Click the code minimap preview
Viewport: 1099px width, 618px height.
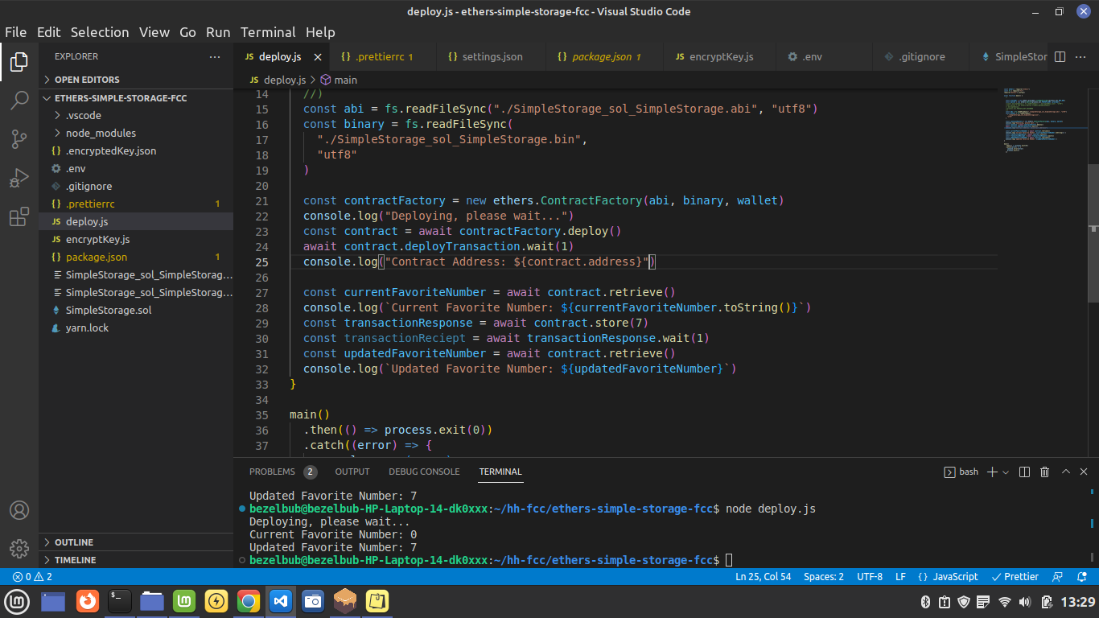(1043, 120)
